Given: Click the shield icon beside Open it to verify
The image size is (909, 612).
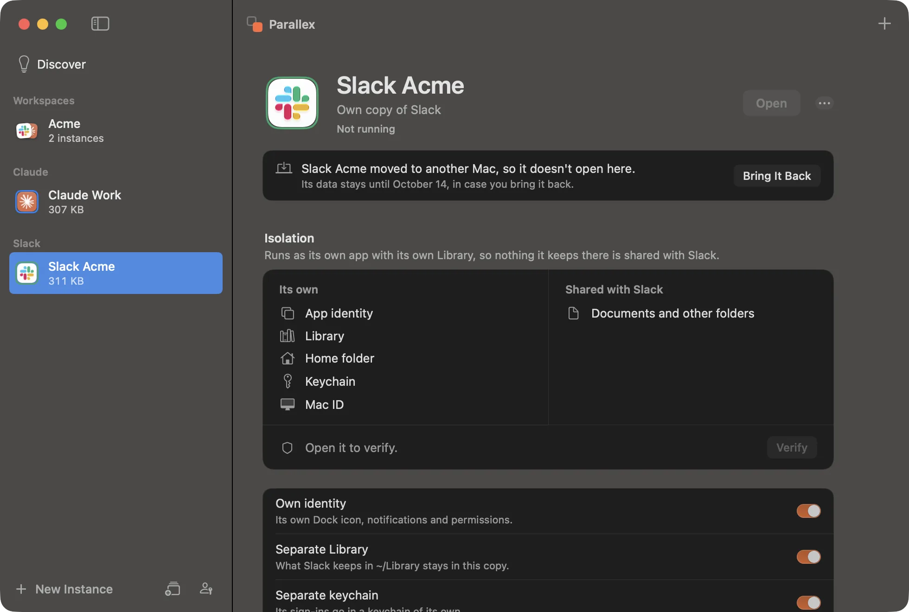Looking at the screenshot, I should (x=288, y=448).
